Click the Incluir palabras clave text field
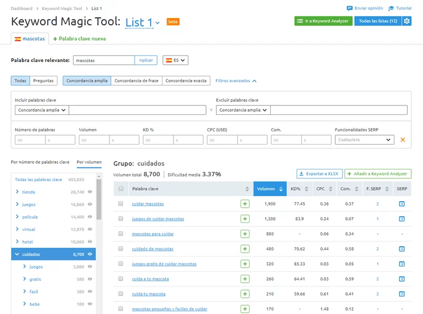This screenshot has width=423, height=314. point(137,110)
